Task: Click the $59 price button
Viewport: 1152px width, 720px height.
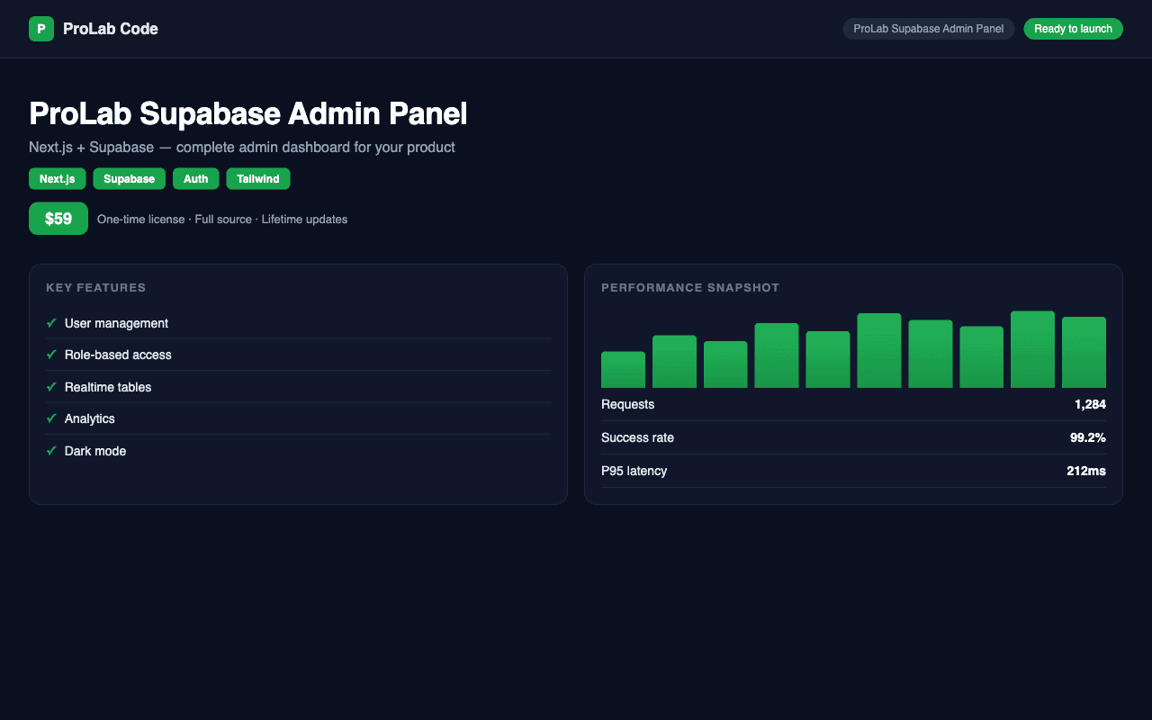Action: pos(58,219)
